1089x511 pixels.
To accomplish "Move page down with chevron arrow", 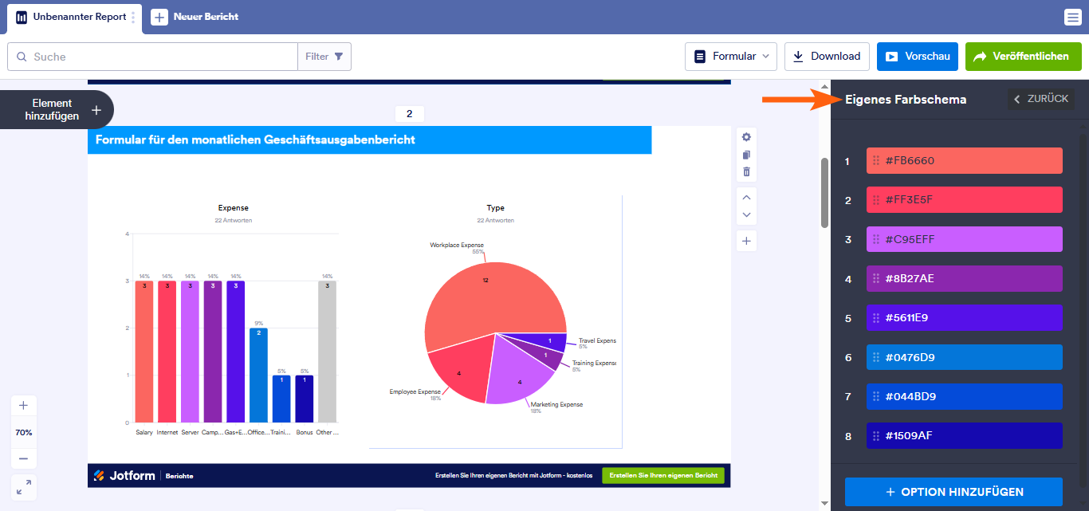I will coord(746,214).
